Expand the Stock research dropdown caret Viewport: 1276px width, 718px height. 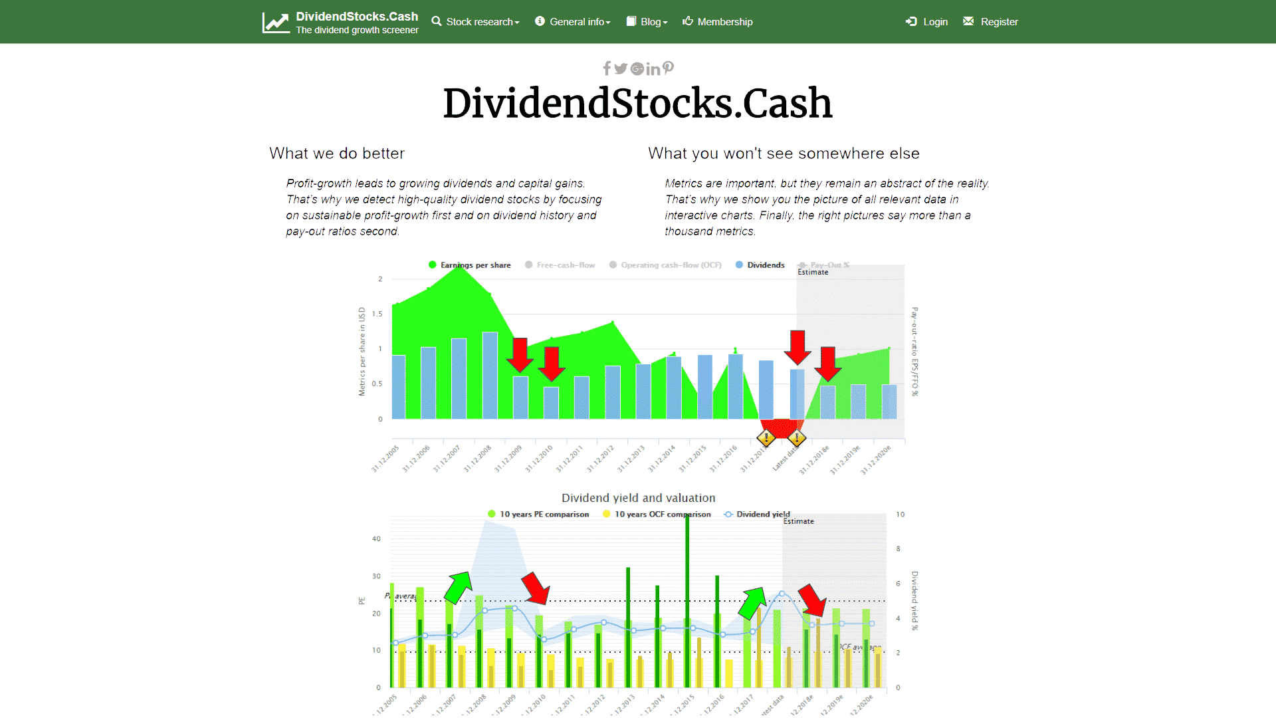[x=517, y=23]
